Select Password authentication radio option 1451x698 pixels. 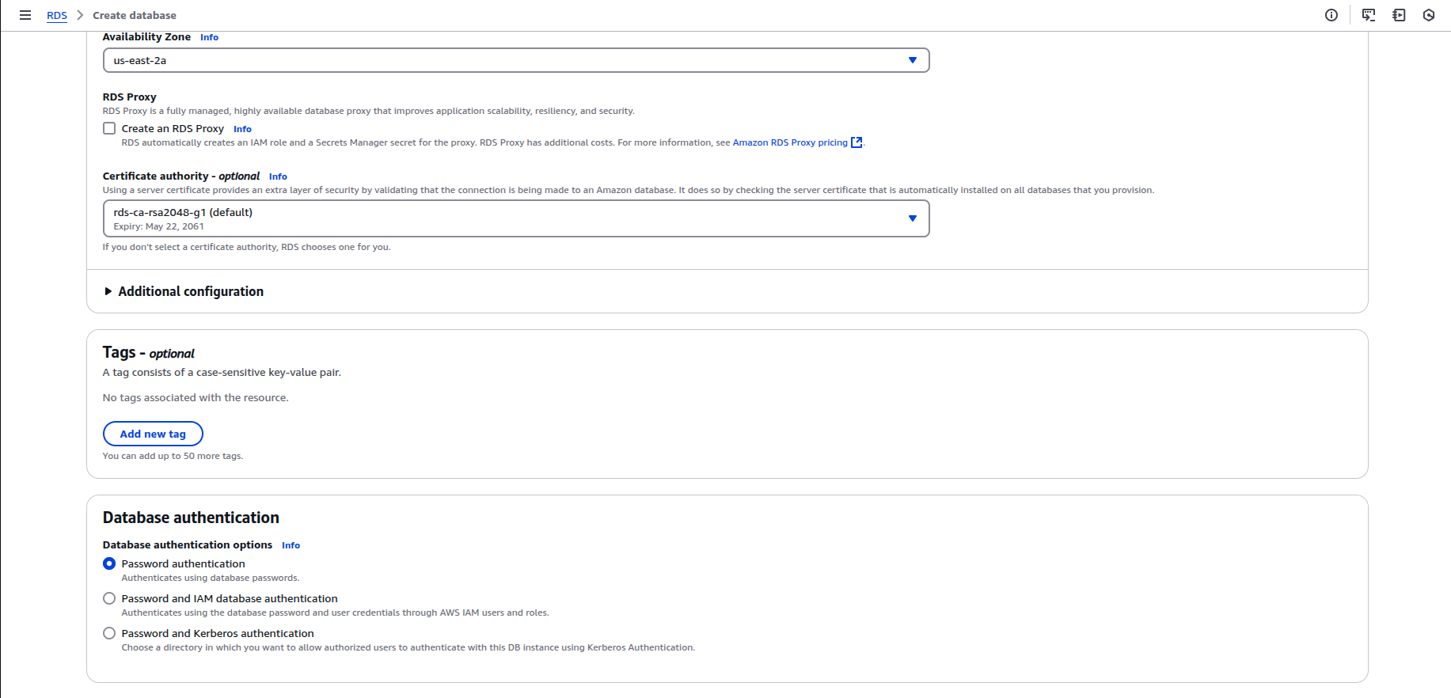point(109,563)
